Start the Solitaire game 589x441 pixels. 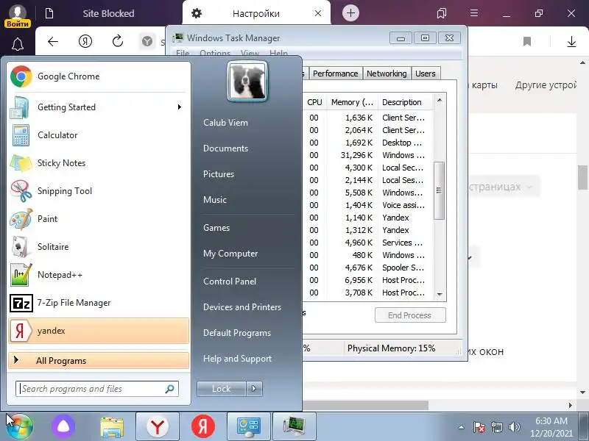click(x=98, y=247)
